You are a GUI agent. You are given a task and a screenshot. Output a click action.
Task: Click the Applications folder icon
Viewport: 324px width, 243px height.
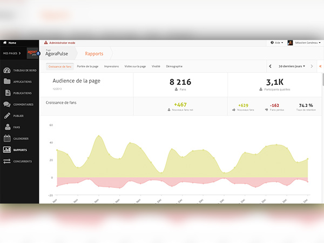coord(7,82)
